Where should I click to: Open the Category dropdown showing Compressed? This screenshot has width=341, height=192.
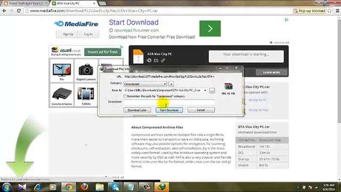(x=145, y=84)
